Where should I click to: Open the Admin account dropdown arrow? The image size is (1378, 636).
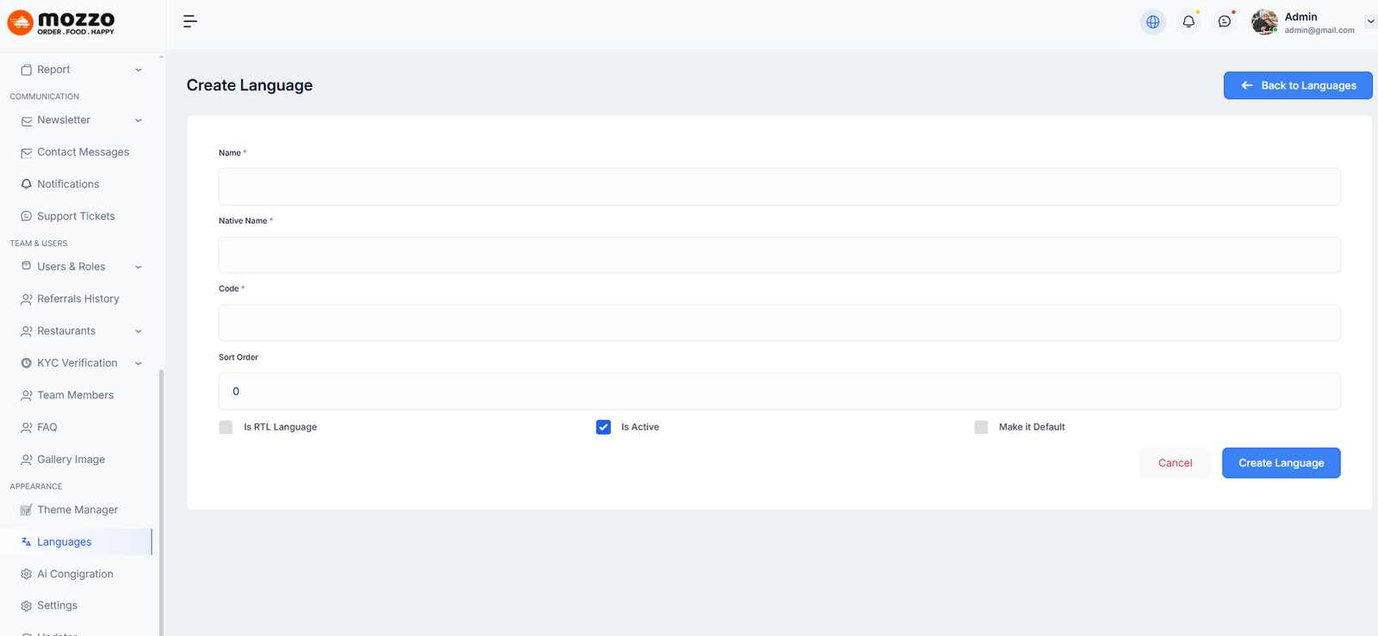coord(1370,22)
